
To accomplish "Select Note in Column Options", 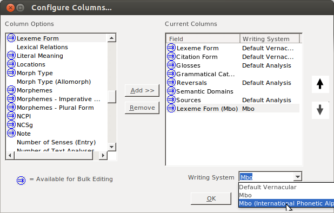I will tap(24, 134).
